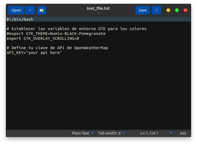This screenshot has height=145, width=197.
Task: Save the file with Save button
Action: tap(143, 10)
